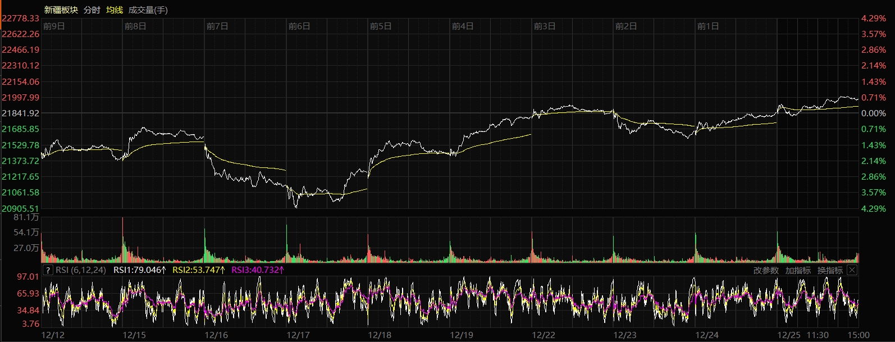Click the 12/23 date on the time axis
895x342 pixels.
625,335
